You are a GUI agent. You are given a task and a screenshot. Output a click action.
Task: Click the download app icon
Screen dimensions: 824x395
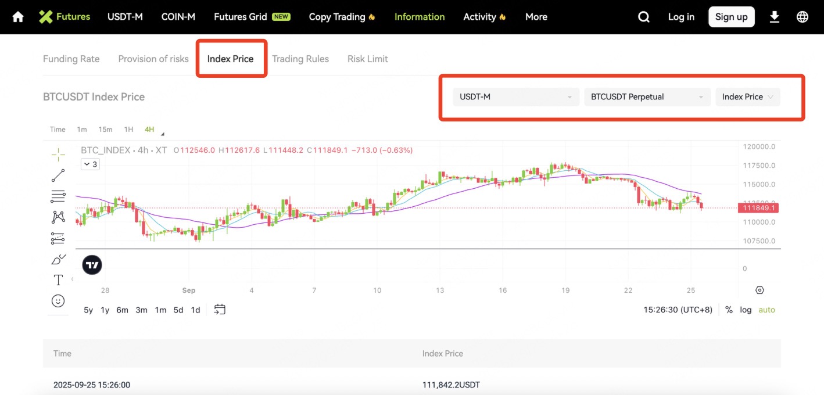(x=774, y=17)
